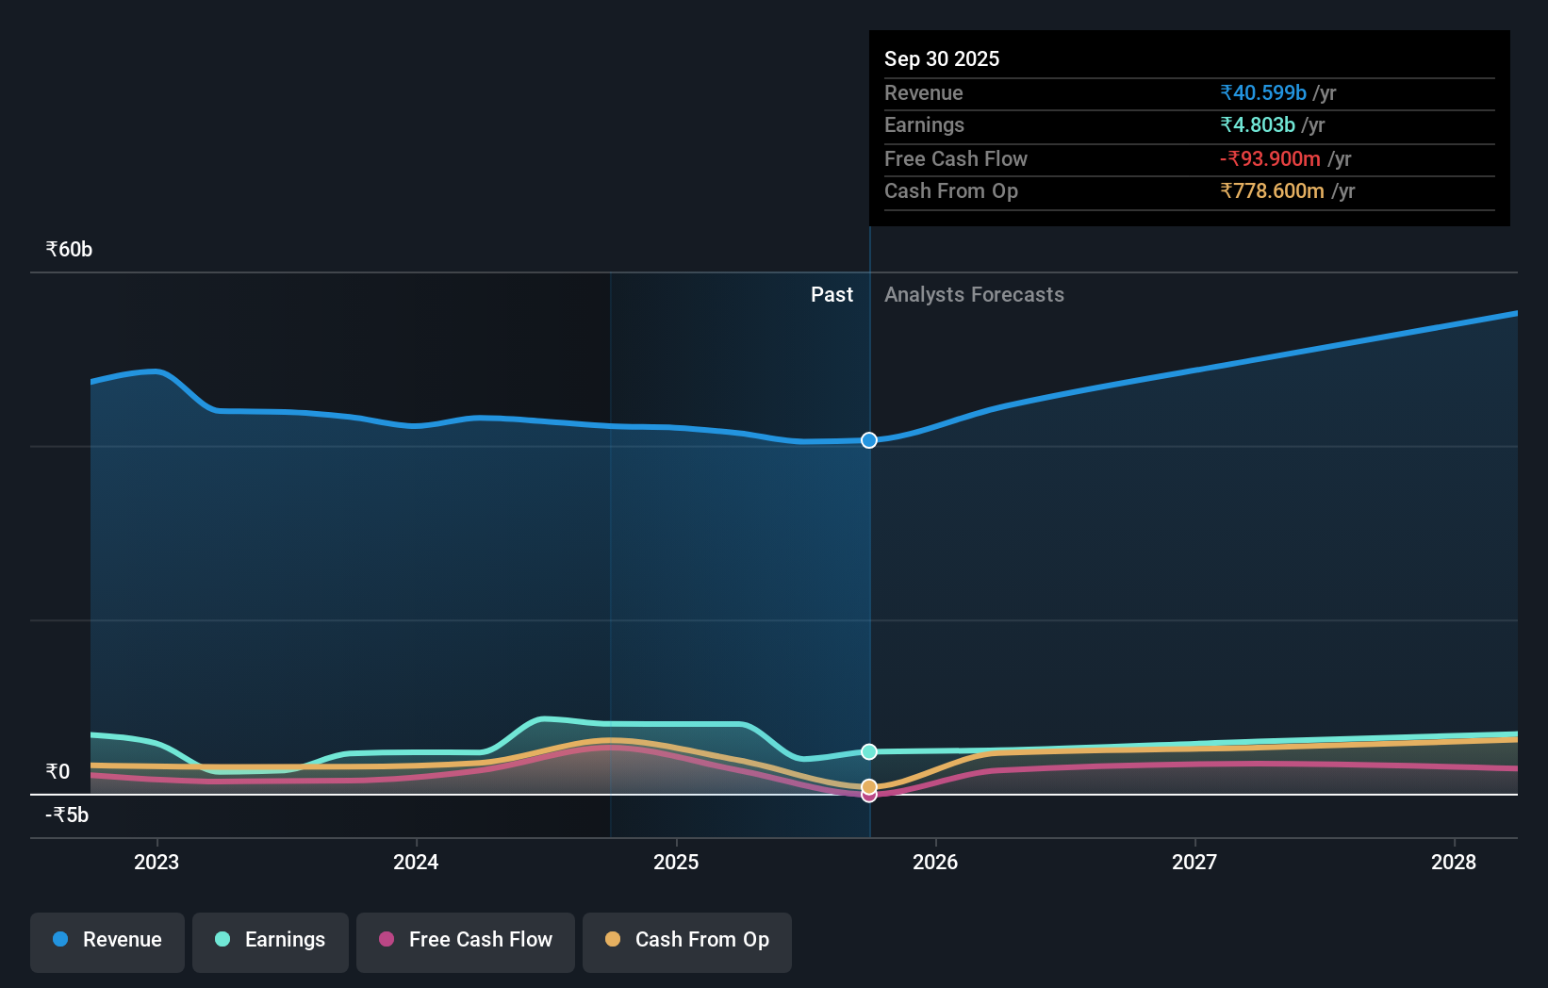Click the pink Free Cash Flow legend dot
The height and width of the screenshot is (988, 1548).
click(x=385, y=940)
